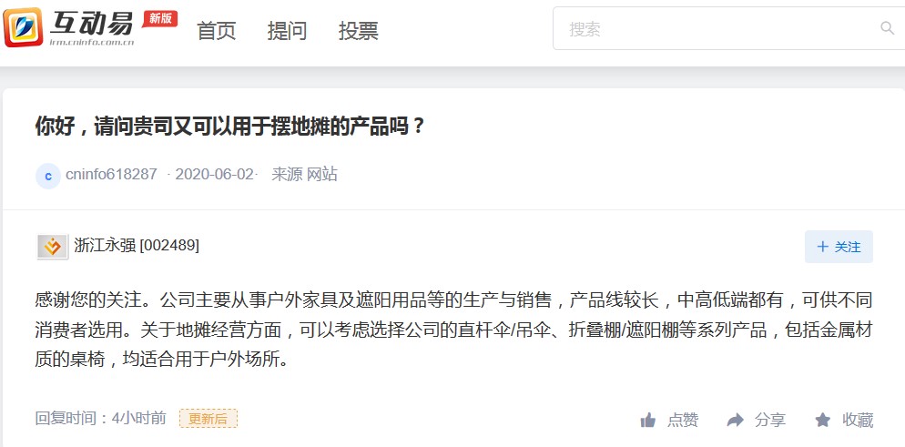Click the 收藏 favorite label
This screenshot has width=905, height=447.
[x=858, y=420]
